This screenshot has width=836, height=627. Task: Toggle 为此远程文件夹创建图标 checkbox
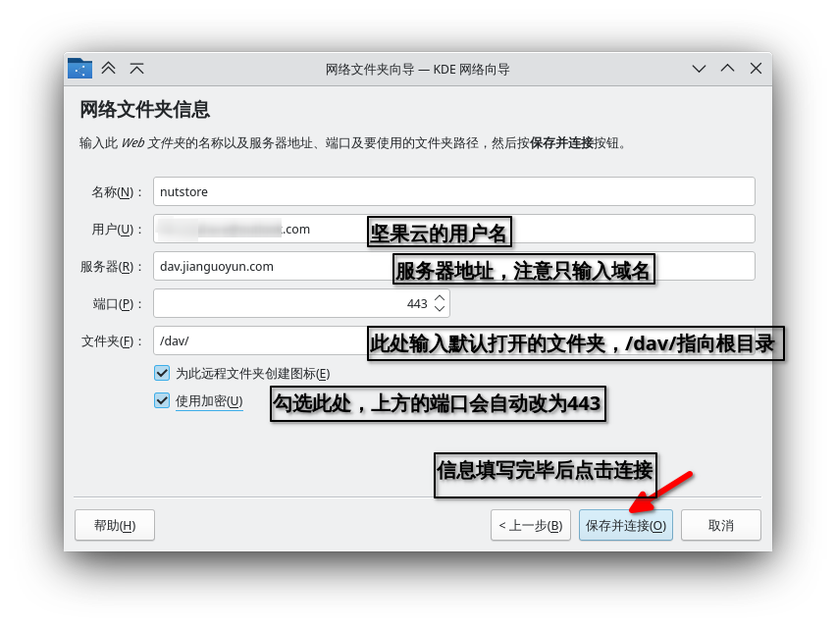[162, 373]
